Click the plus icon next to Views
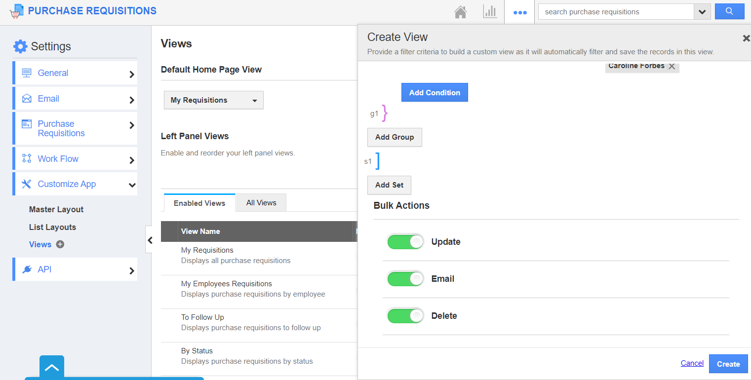The image size is (751, 380). [x=60, y=244]
